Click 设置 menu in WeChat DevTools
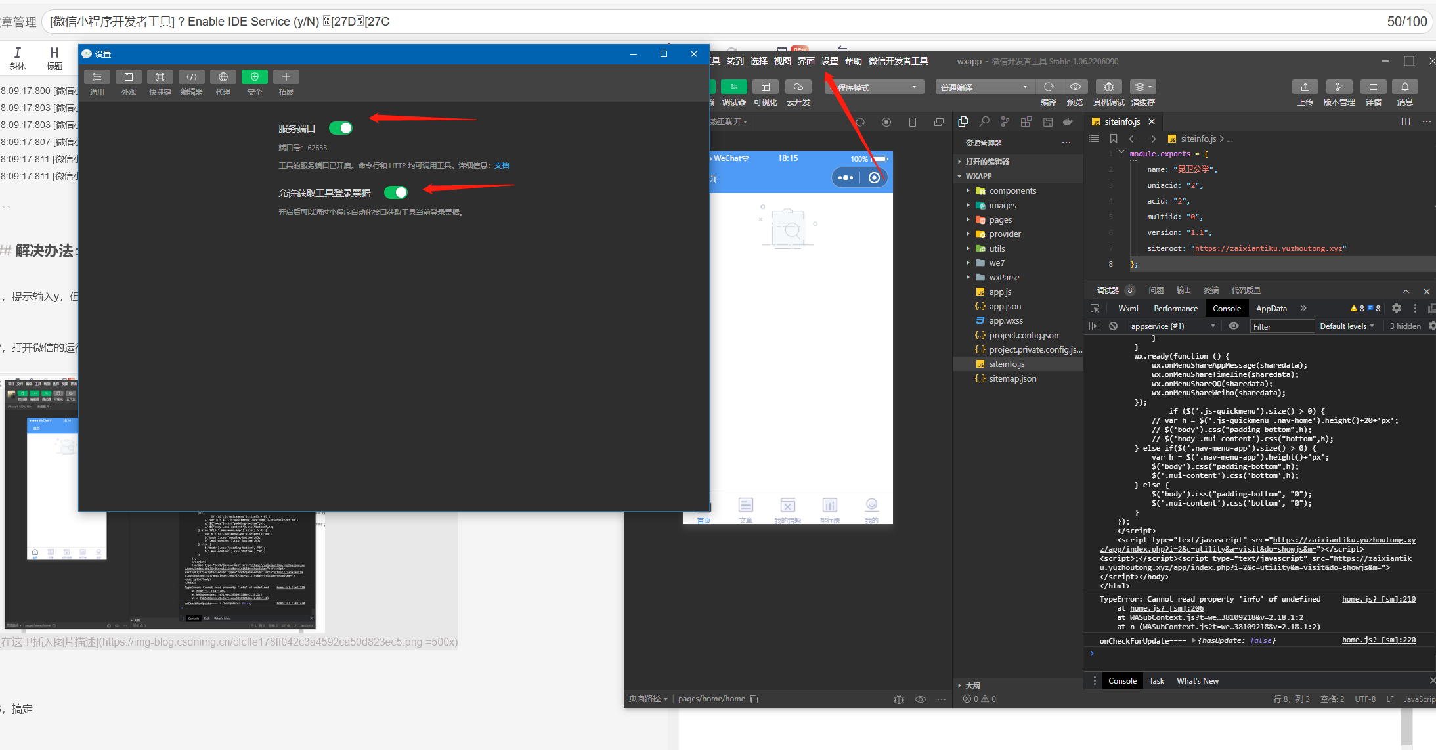 (x=830, y=61)
